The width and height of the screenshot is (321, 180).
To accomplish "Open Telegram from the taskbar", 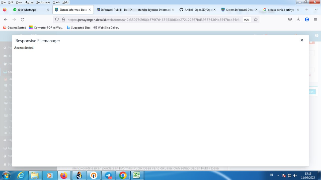I will coord(108,175).
